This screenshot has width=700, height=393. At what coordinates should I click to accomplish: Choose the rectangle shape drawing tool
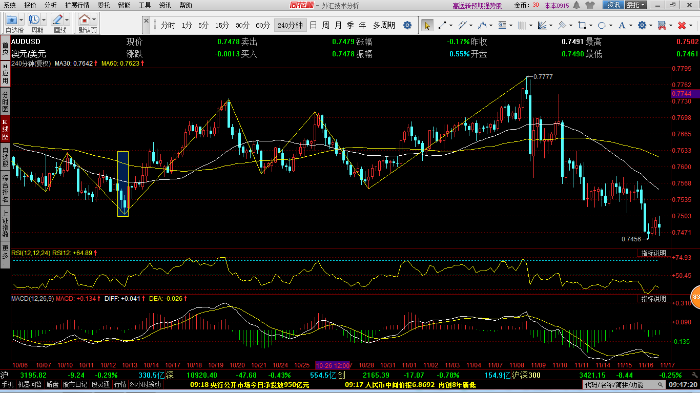click(x=582, y=25)
